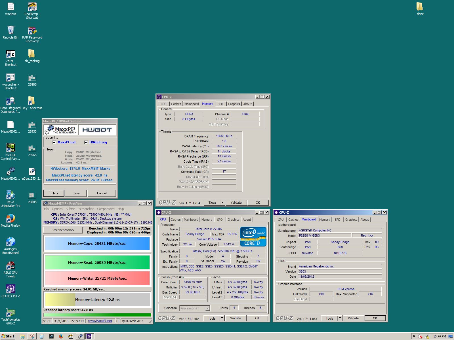Toggle the MaxxPI.net submit checkbox
This screenshot has width=454, height=340.
pos(54,142)
